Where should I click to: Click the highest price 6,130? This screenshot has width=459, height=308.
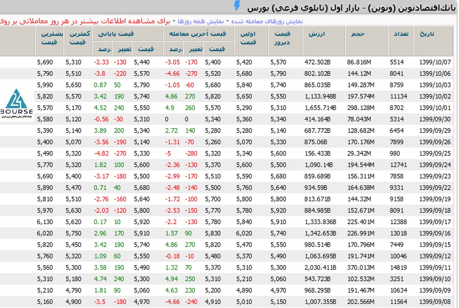click(45, 222)
